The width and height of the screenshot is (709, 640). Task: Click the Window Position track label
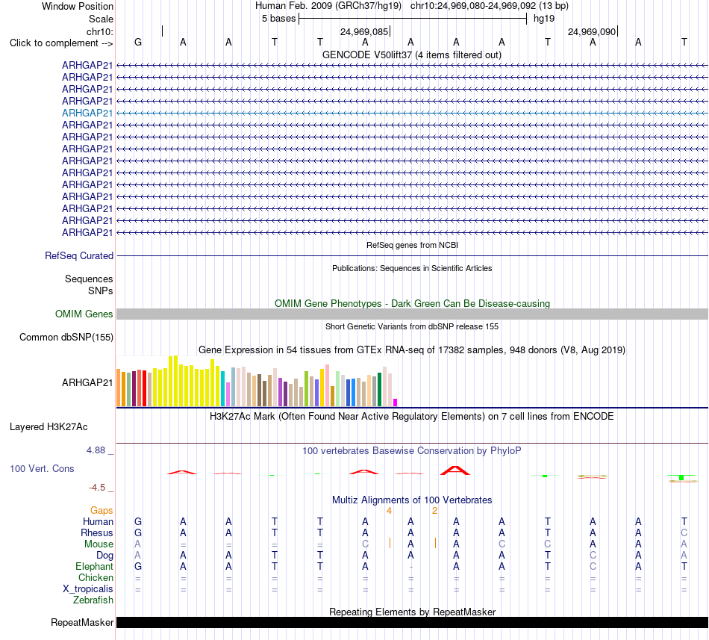click(x=78, y=6)
